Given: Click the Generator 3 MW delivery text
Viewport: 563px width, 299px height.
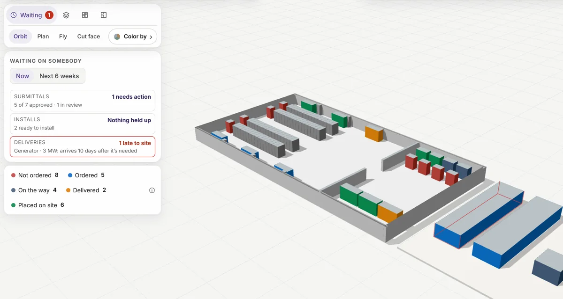Looking at the screenshot, I should point(76,151).
